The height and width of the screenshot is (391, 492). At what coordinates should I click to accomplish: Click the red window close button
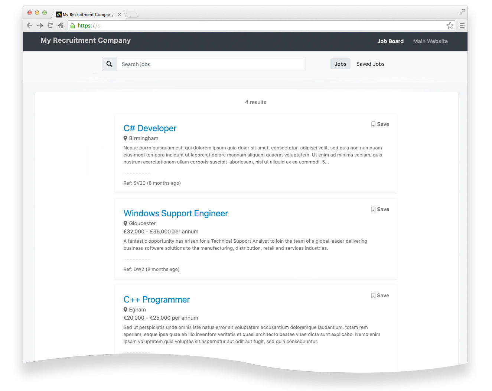30,13
